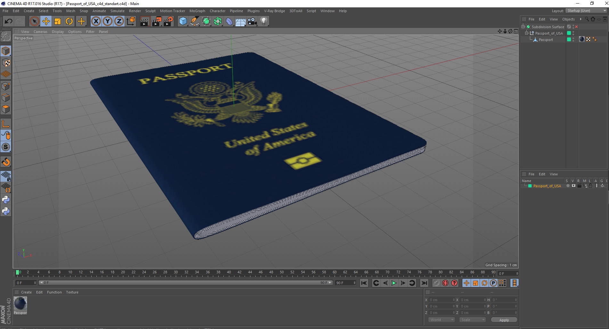Activate the Rotate tool
The height and width of the screenshot is (329, 609).
(69, 21)
